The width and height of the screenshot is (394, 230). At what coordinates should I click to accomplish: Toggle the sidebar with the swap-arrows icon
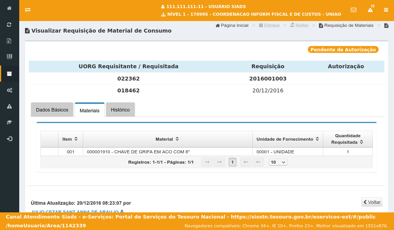(x=28, y=10)
